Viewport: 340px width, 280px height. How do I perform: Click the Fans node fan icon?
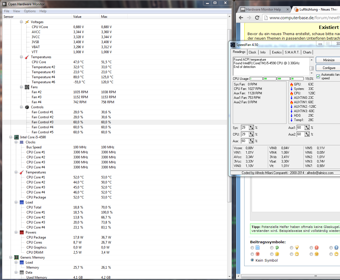pyautogui.click(x=27, y=87)
